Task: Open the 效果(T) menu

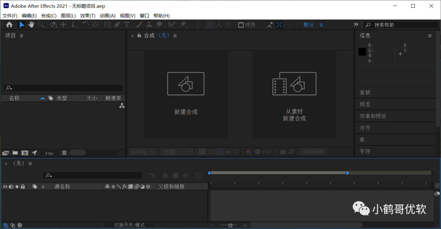Action: click(x=88, y=16)
